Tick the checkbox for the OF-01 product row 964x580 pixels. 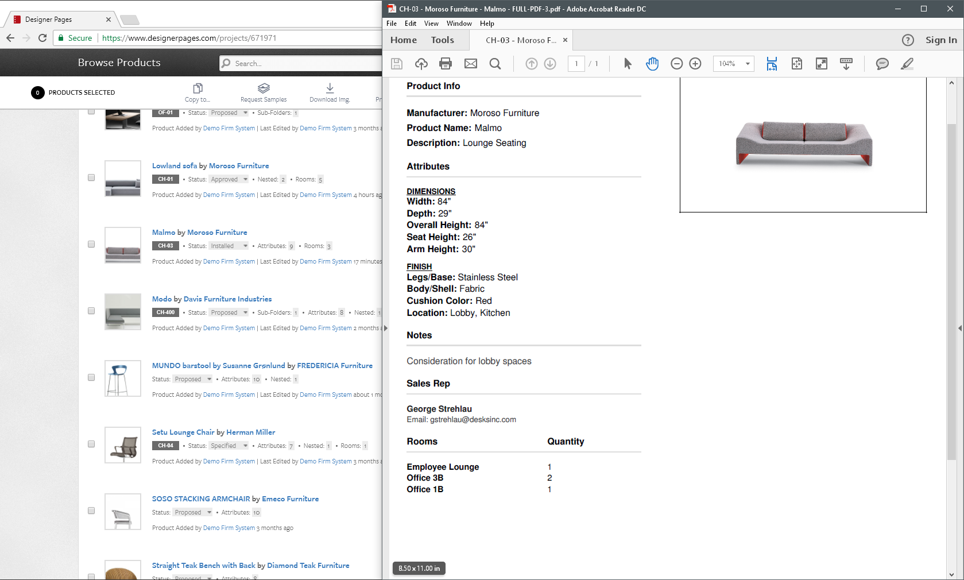pos(91,111)
